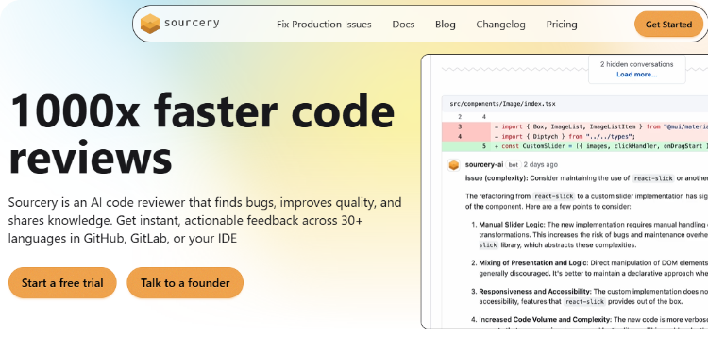
Task: Click the 2 days ago timestamp
Action: click(x=541, y=165)
